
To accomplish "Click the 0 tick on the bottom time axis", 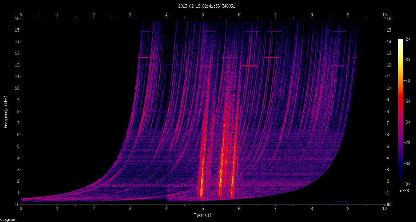I will point(21,209).
